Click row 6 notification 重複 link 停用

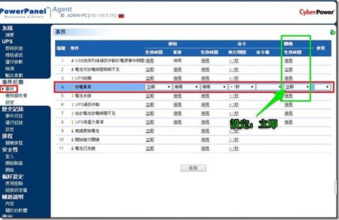point(178,105)
